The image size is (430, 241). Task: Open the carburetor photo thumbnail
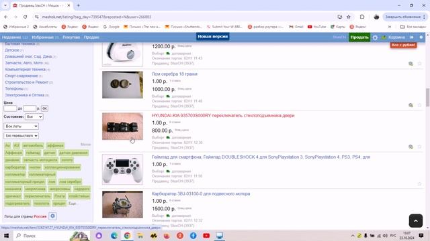click(122, 204)
